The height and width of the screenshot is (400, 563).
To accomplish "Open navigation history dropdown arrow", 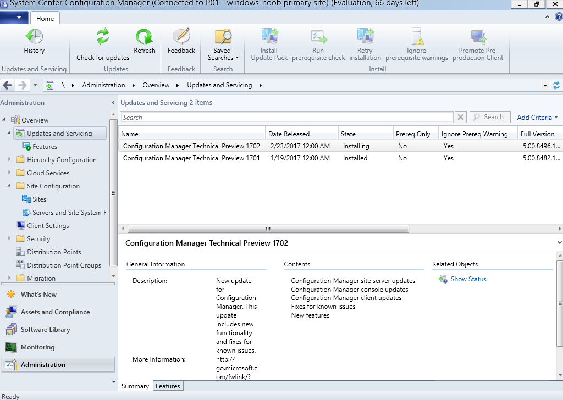I will 35,85.
